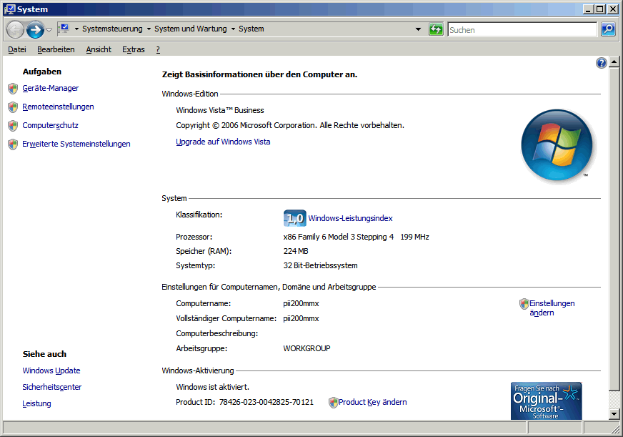
Task: Open Windows Update link
Action: (x=51, y=370)
